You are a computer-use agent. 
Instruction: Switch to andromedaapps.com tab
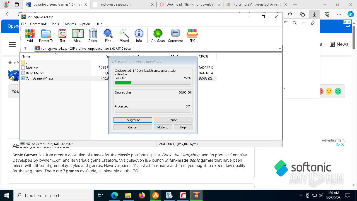[x=123, y=4]
